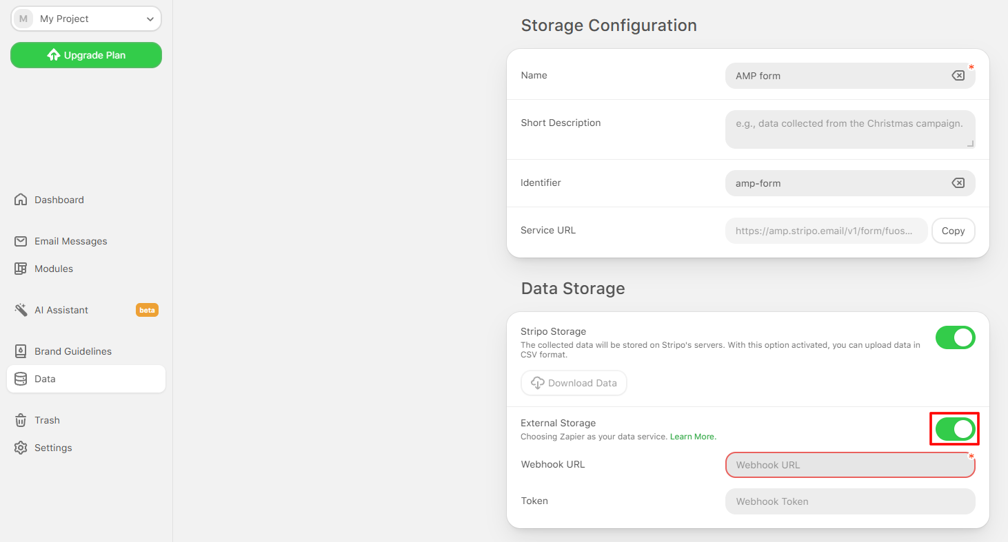Viewport: 1008px width, 542px height.
Task: Open the Learn More link
Action: click(693, 437)
